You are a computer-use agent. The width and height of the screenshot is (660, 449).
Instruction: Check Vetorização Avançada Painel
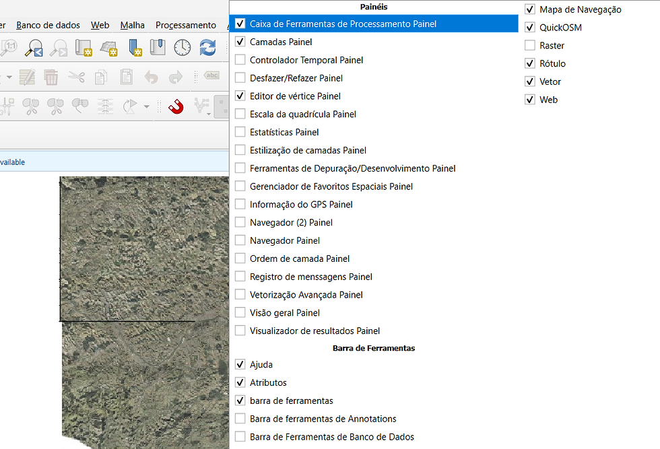tap(240, 295)
